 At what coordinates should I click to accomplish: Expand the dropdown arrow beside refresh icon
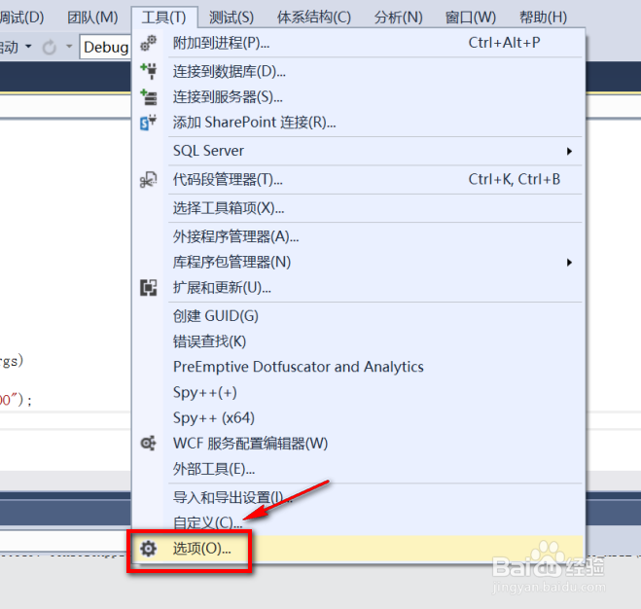tap(69, 47)
